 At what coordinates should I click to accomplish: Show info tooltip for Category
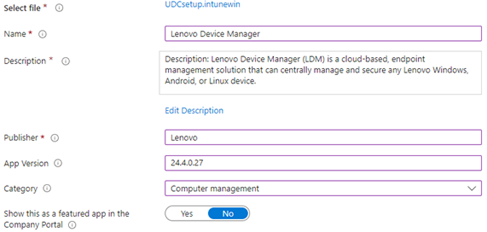47,188
